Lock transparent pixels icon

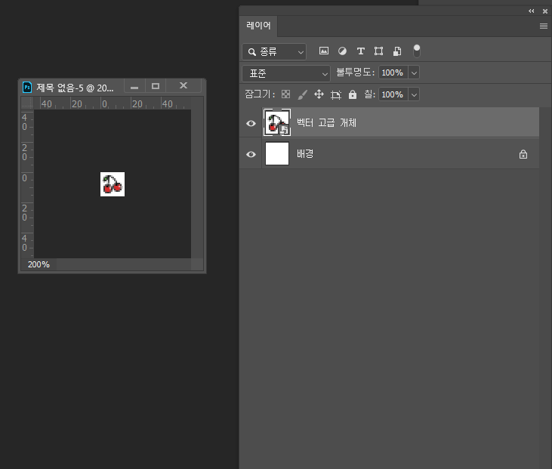(286, 94)
